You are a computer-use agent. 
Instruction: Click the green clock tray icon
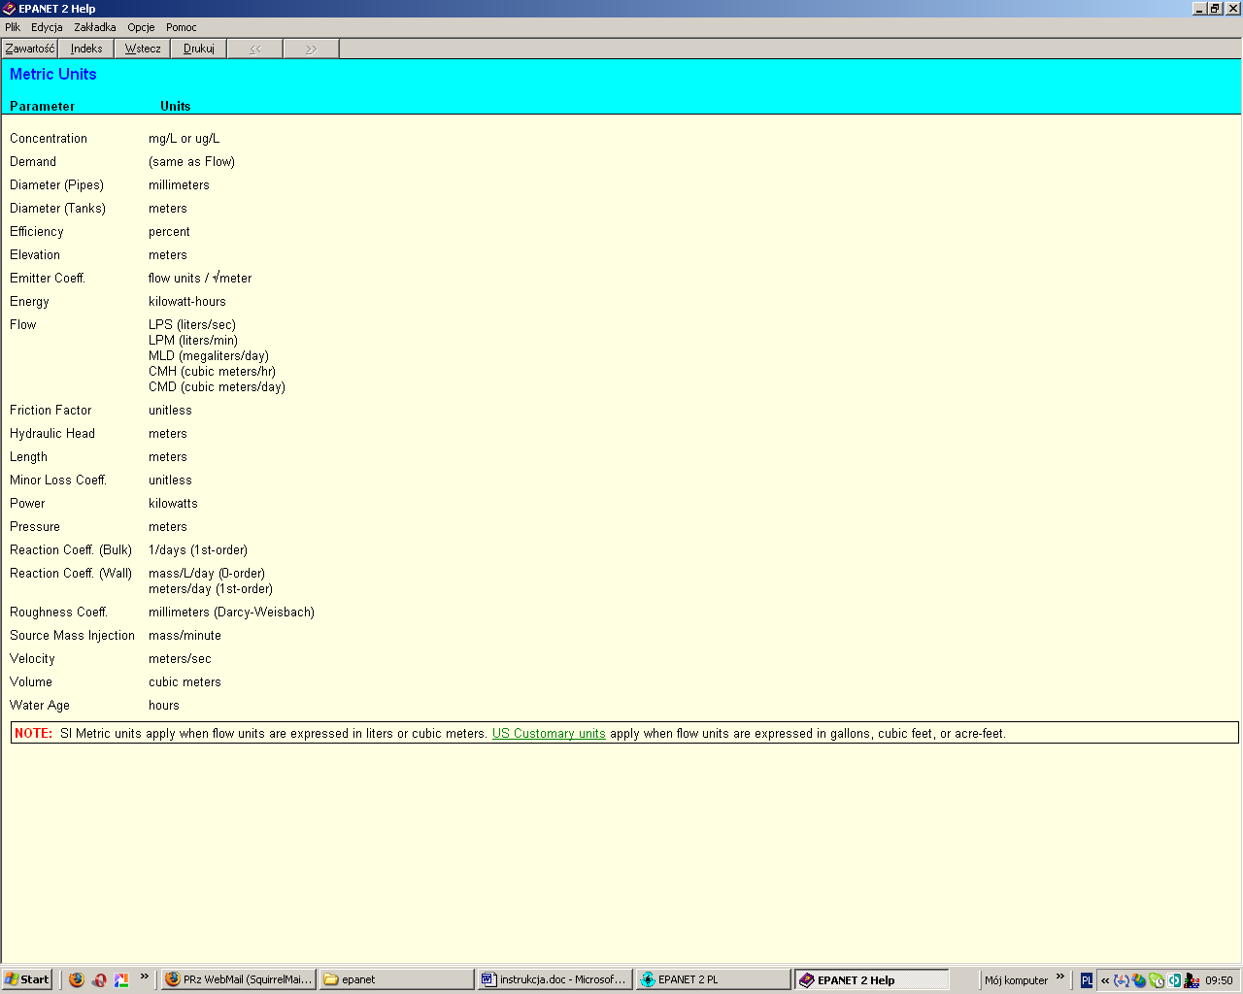click(x=1157, y=980)
